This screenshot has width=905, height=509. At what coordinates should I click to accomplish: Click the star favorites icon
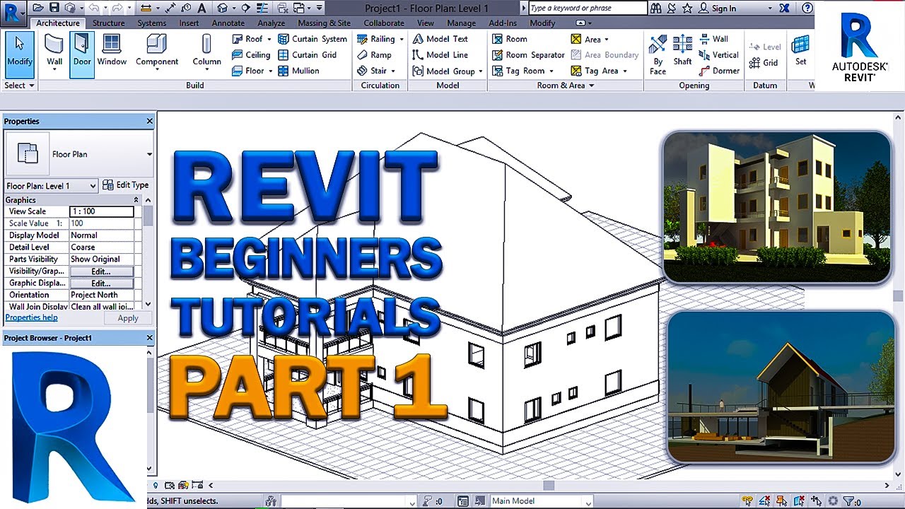687,8
